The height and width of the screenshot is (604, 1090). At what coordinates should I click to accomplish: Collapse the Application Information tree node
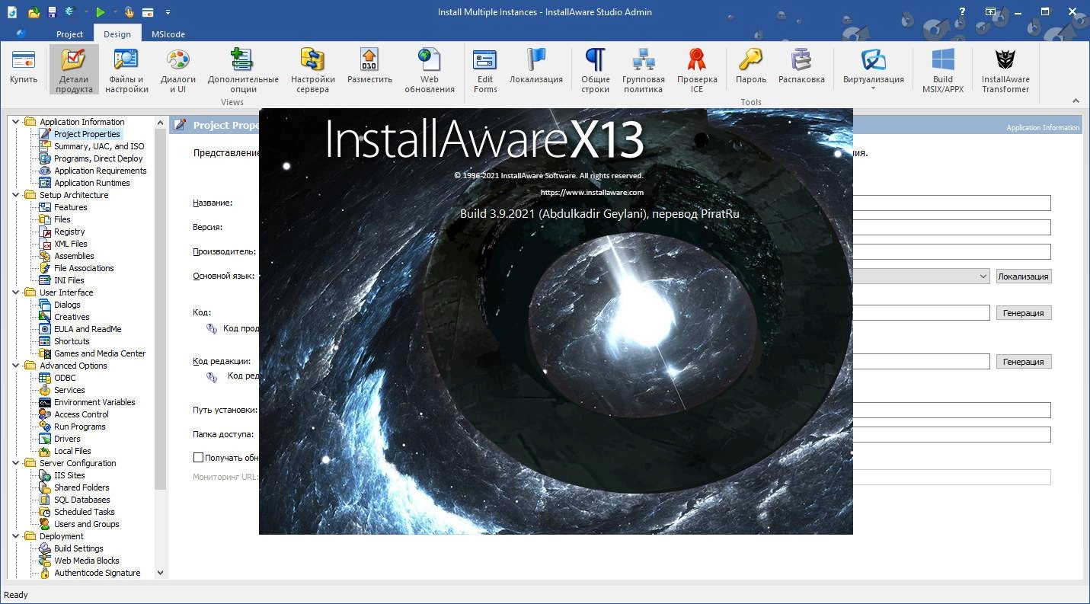click(x=16, y=122)
